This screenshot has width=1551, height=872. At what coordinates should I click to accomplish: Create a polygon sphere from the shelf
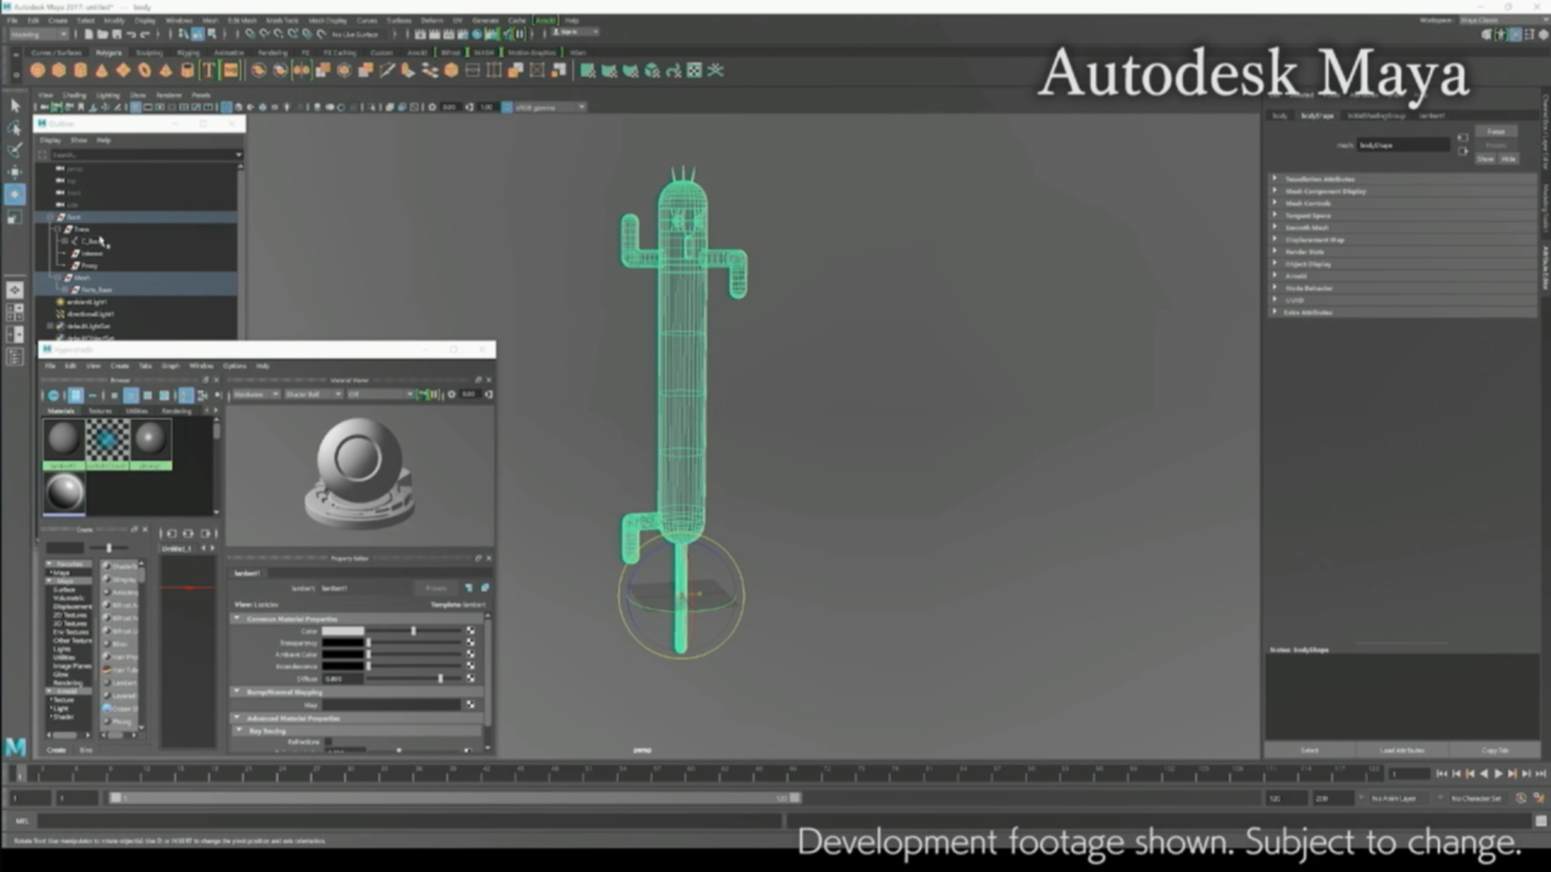coord(38,71)
